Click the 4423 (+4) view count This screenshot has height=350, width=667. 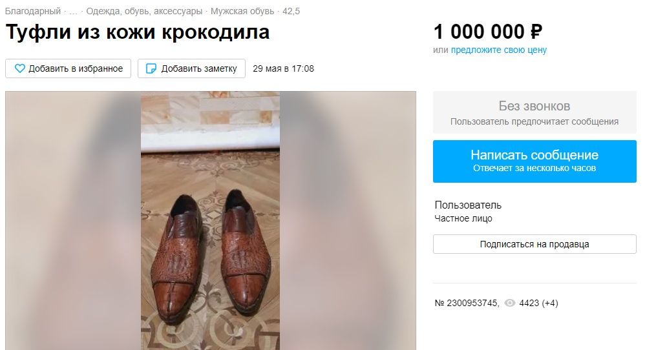tap(538, 303)
